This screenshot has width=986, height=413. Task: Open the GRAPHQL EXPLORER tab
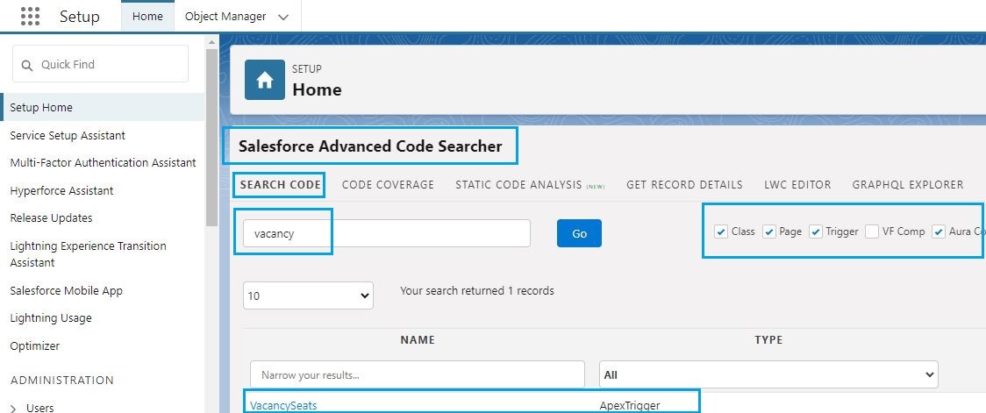(x=907, y=185)
